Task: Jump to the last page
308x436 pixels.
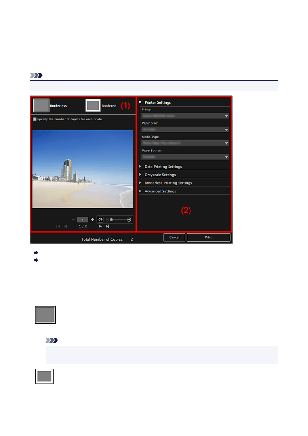Action: pos(107,226)
